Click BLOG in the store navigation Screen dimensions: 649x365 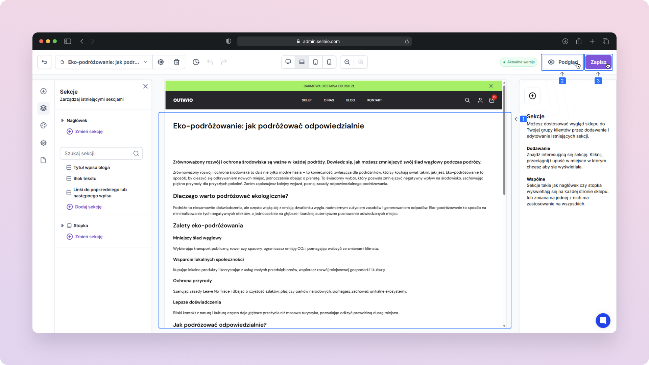click(351, 100)
